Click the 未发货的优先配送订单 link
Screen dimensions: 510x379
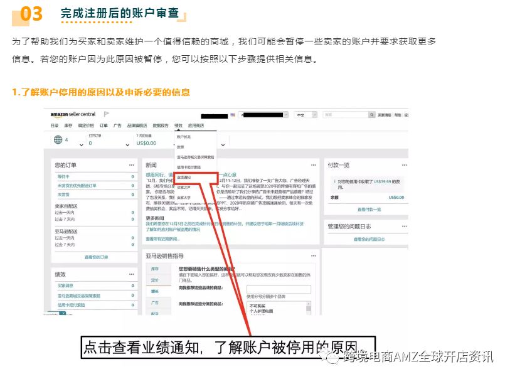[x=77, y=186]
